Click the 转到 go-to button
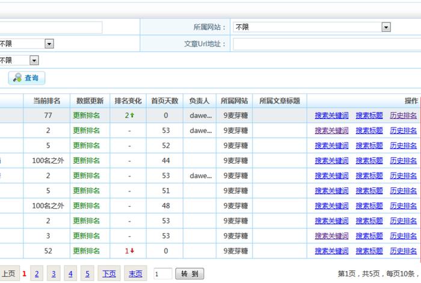The image size is (421, 283). tap(190, 274)
